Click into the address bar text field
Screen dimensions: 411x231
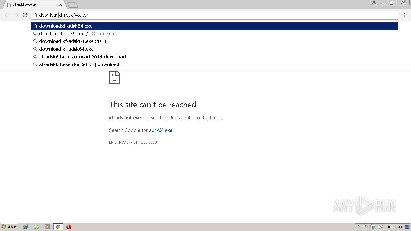214,15
